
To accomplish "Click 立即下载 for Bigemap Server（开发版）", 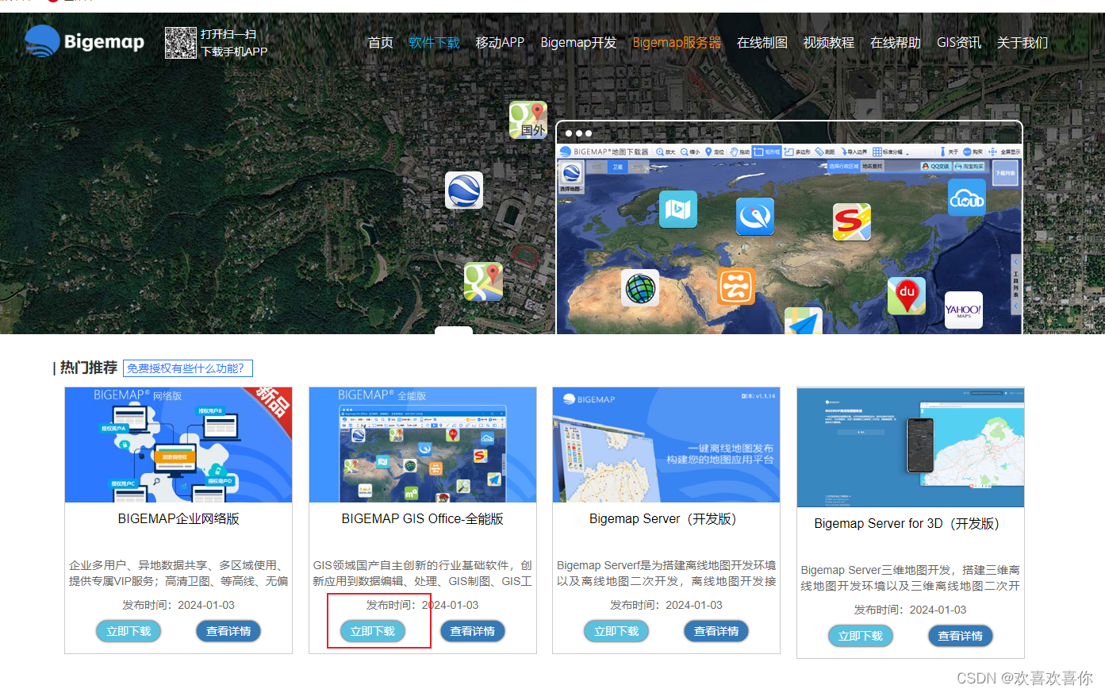I will coord(616,631).
